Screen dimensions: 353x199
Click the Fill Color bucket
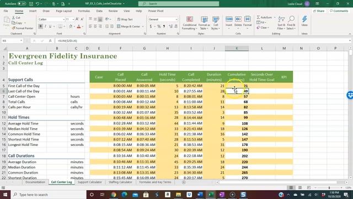(71, 27)
